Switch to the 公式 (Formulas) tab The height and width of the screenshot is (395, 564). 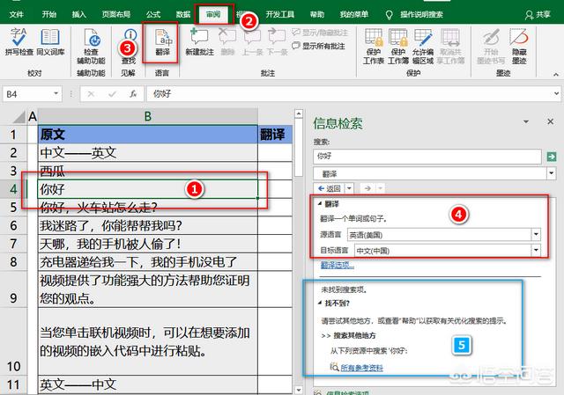153,15
